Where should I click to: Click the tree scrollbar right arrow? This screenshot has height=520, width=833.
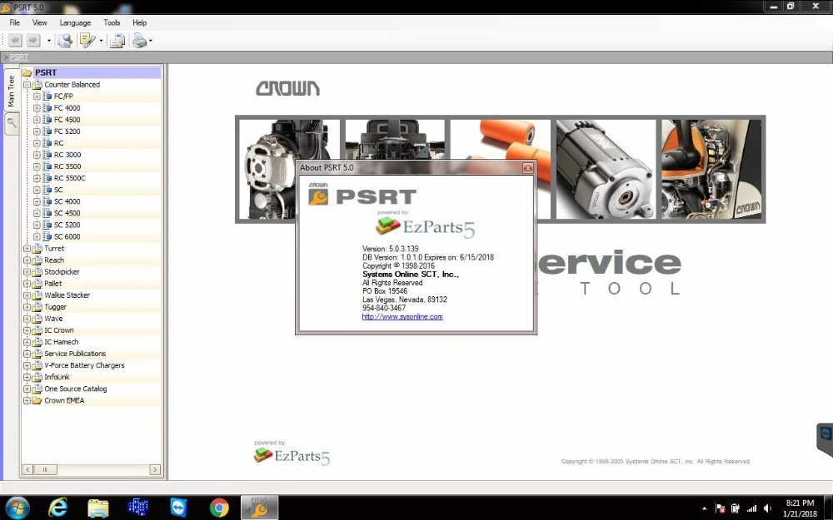pos(155,469)
